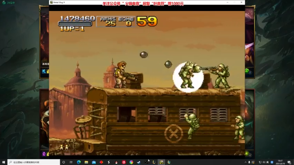Screen dimensions: 294x165
Task: Click the blue tray app icon
Action: 272,162
